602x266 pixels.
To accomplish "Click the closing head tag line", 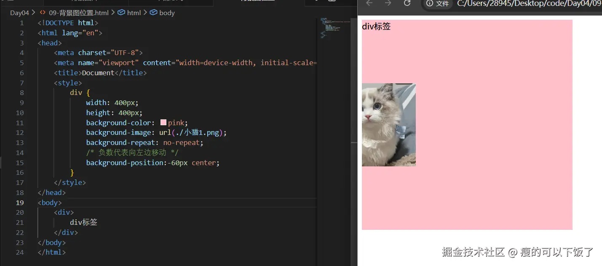I will (51, 192).
